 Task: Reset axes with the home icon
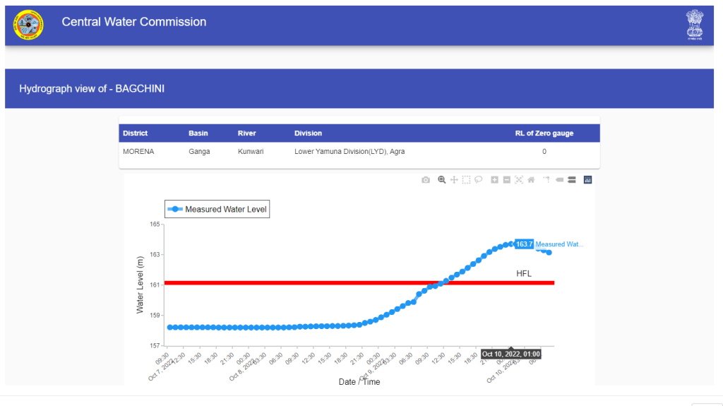531,180
